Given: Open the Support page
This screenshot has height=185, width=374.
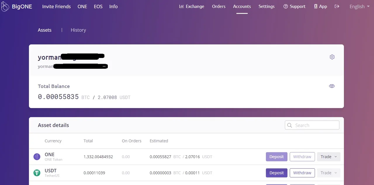Looking at the screenshot, I should click(x=295, y=6).
